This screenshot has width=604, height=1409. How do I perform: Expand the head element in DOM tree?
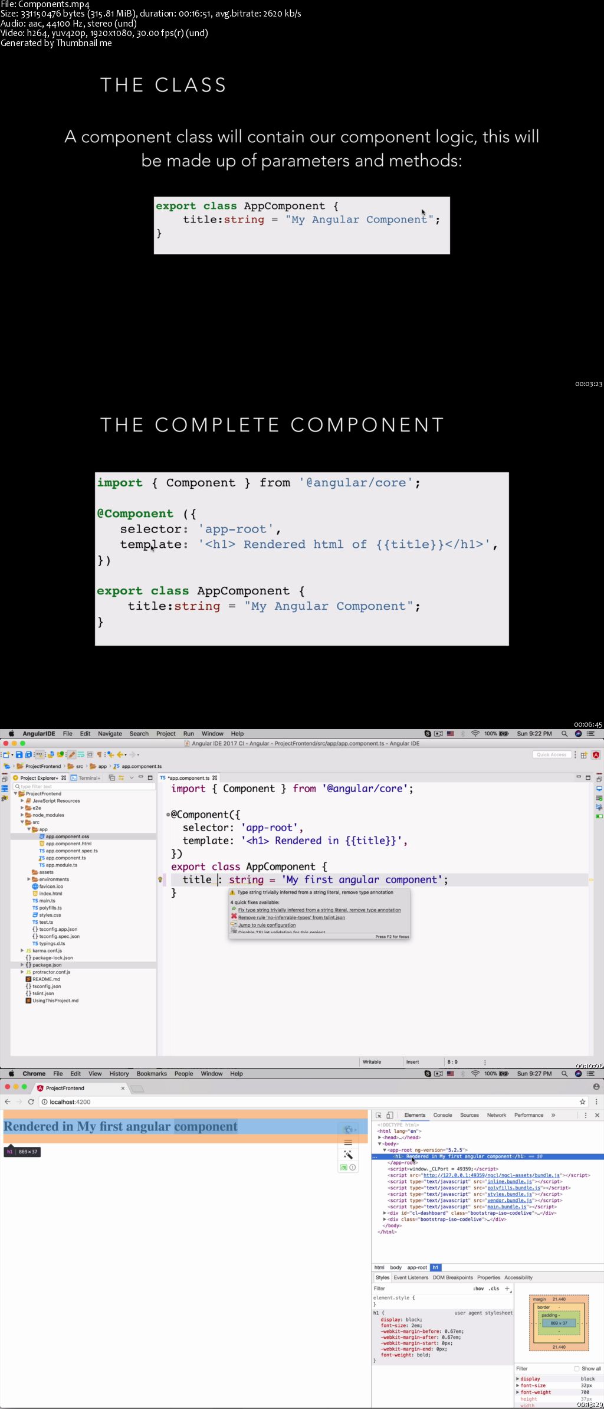[380, 1137]
